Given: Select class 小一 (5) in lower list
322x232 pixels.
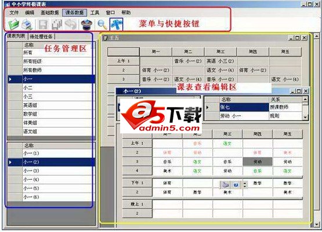Looking at the screenshot, I should [51, 188].
